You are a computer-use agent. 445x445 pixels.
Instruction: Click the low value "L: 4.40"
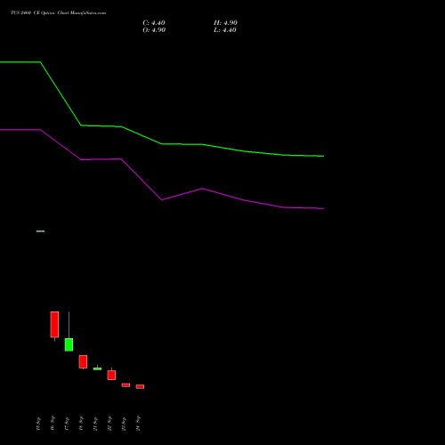click(225, 30)
